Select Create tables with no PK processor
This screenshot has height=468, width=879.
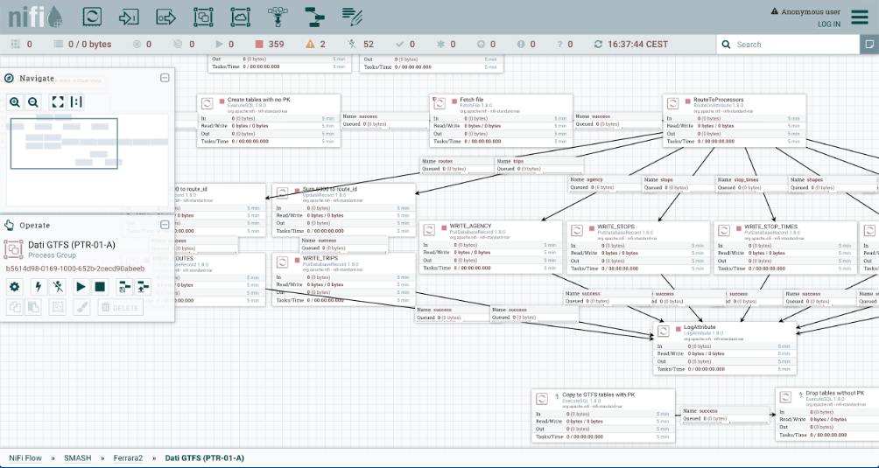click(269, 121)
